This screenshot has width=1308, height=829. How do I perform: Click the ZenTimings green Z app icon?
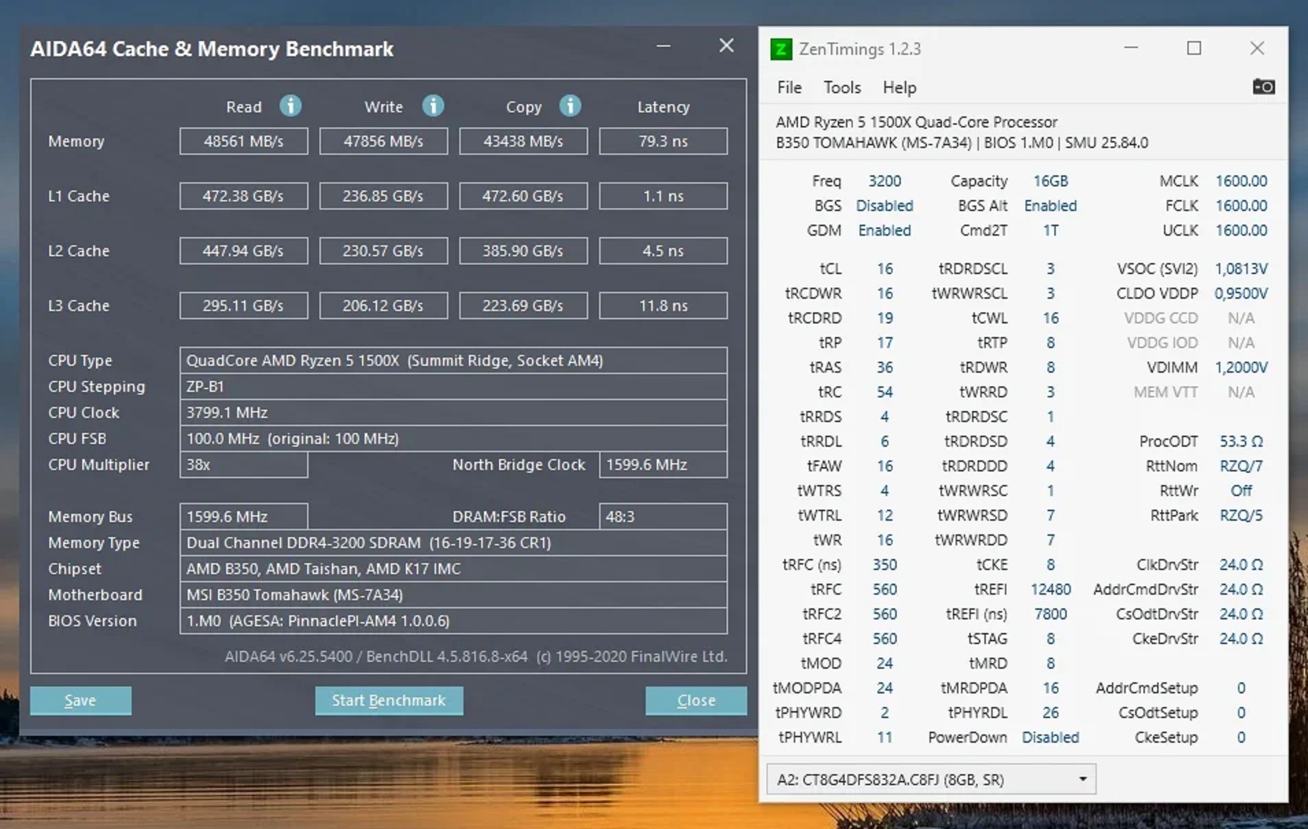coord(781,49)
